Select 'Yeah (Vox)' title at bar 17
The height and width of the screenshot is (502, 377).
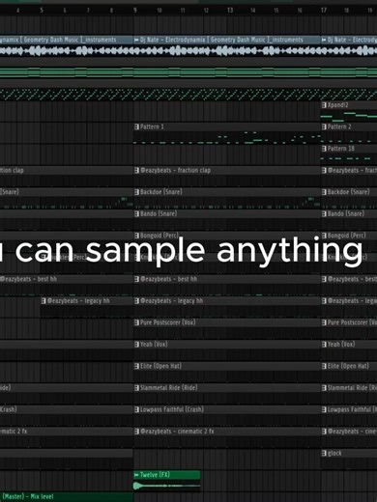tap(341, 345)
